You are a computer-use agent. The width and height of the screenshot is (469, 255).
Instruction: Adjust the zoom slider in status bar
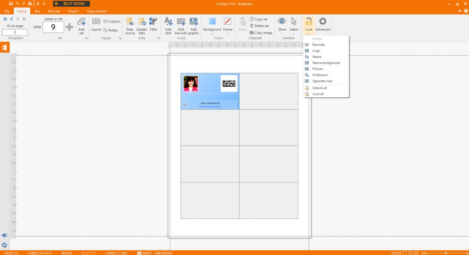[x=446, y=253]
